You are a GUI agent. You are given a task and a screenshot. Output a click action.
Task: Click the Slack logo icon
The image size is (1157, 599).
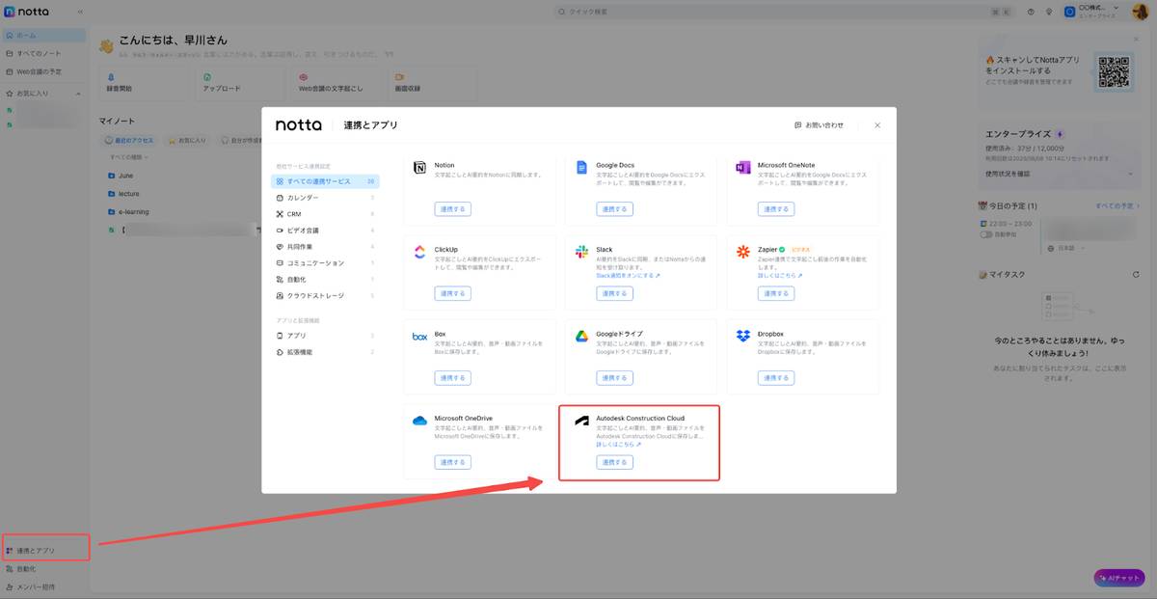[x=581, y=252]
